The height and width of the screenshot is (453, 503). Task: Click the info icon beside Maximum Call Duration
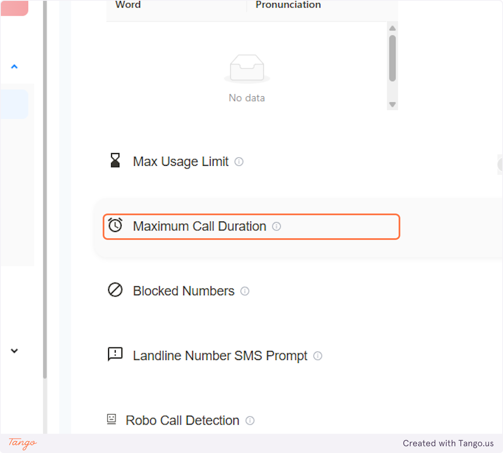click(x=277, y=226)
